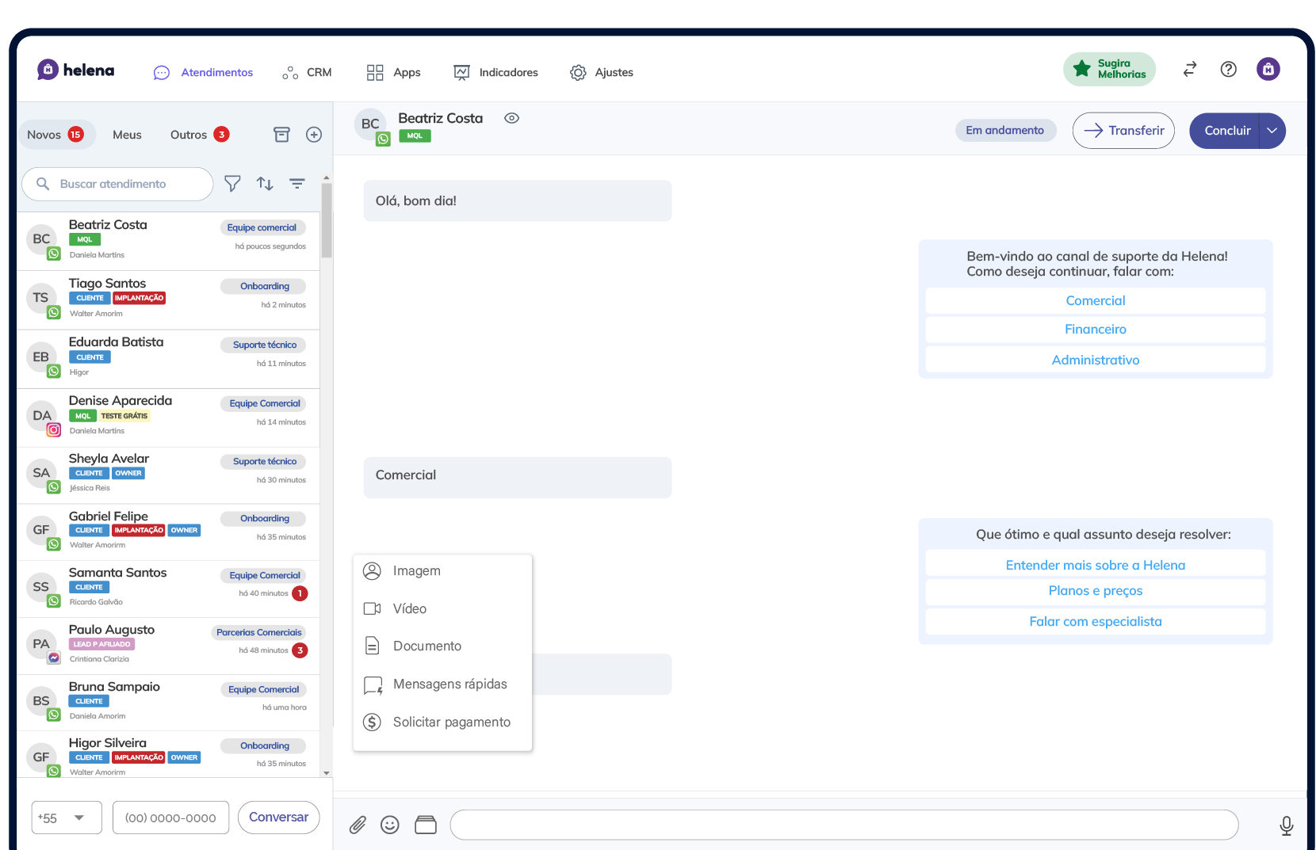Click the MQL tag in chat header
This screenshot has width=1316, height=850.
pyautogui.click(x=415, y=136)
